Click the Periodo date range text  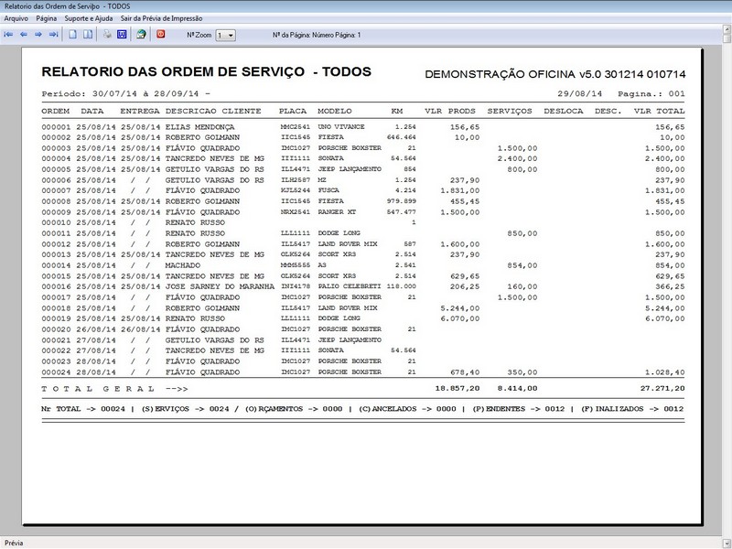point(125,94)
